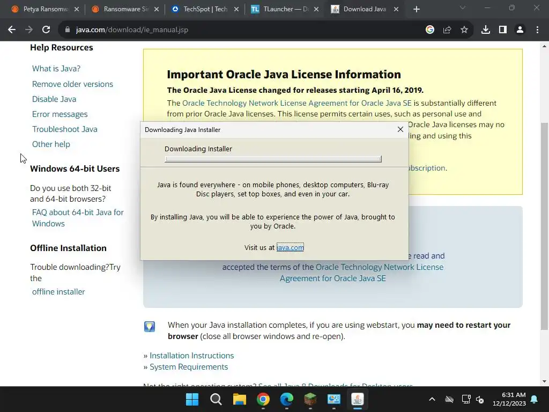Open Chrome profile avatar
Screen dimensions: 549x412
point(520,30)
